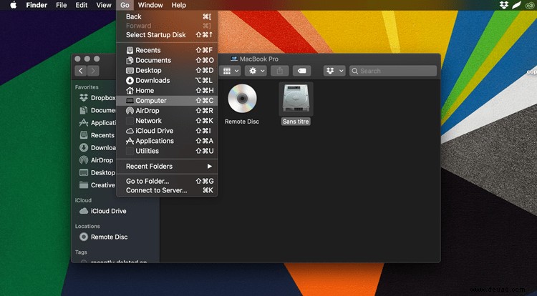Open the Edit menu

(x=82, y=5)
